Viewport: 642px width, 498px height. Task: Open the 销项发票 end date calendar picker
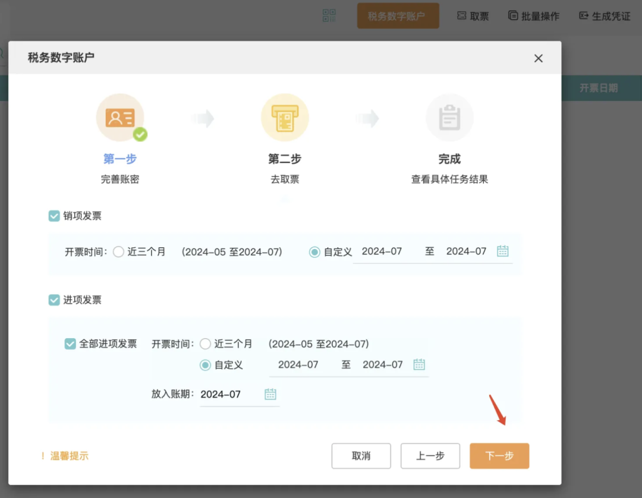pyautogui.click(x=502, y=251)
